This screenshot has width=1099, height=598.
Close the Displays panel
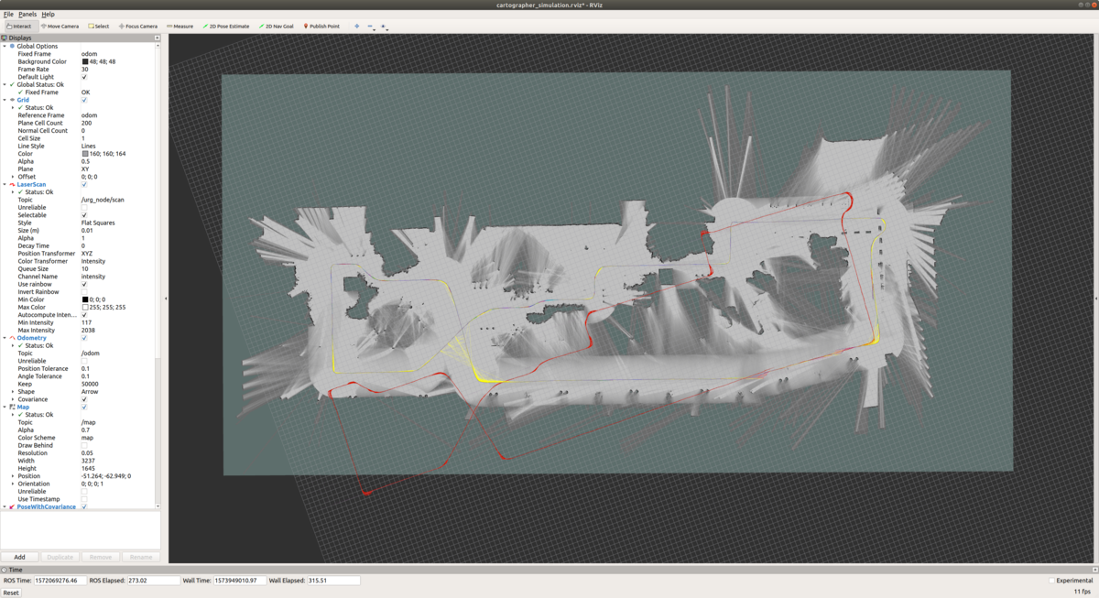click(158, 38)
